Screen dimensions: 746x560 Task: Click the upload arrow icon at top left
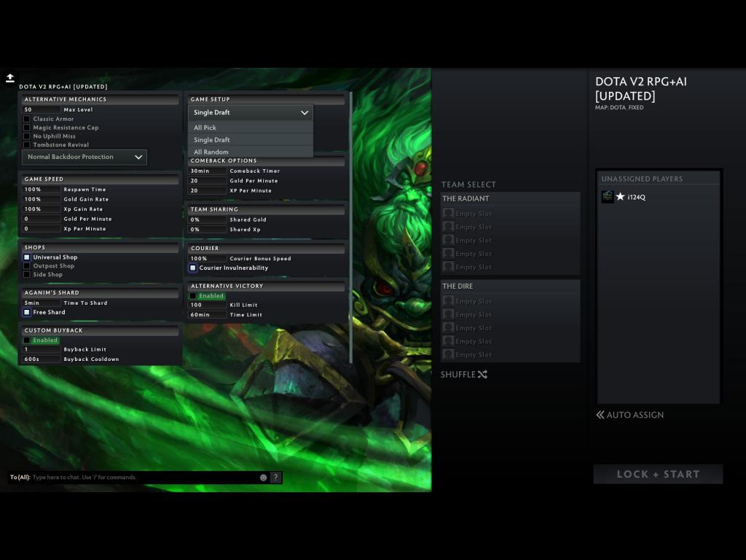coord(10,77)
